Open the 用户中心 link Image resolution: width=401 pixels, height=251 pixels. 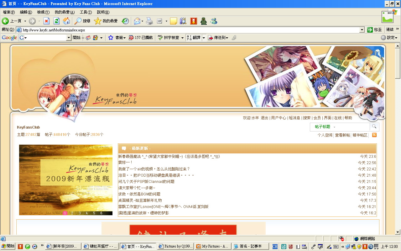279,118
